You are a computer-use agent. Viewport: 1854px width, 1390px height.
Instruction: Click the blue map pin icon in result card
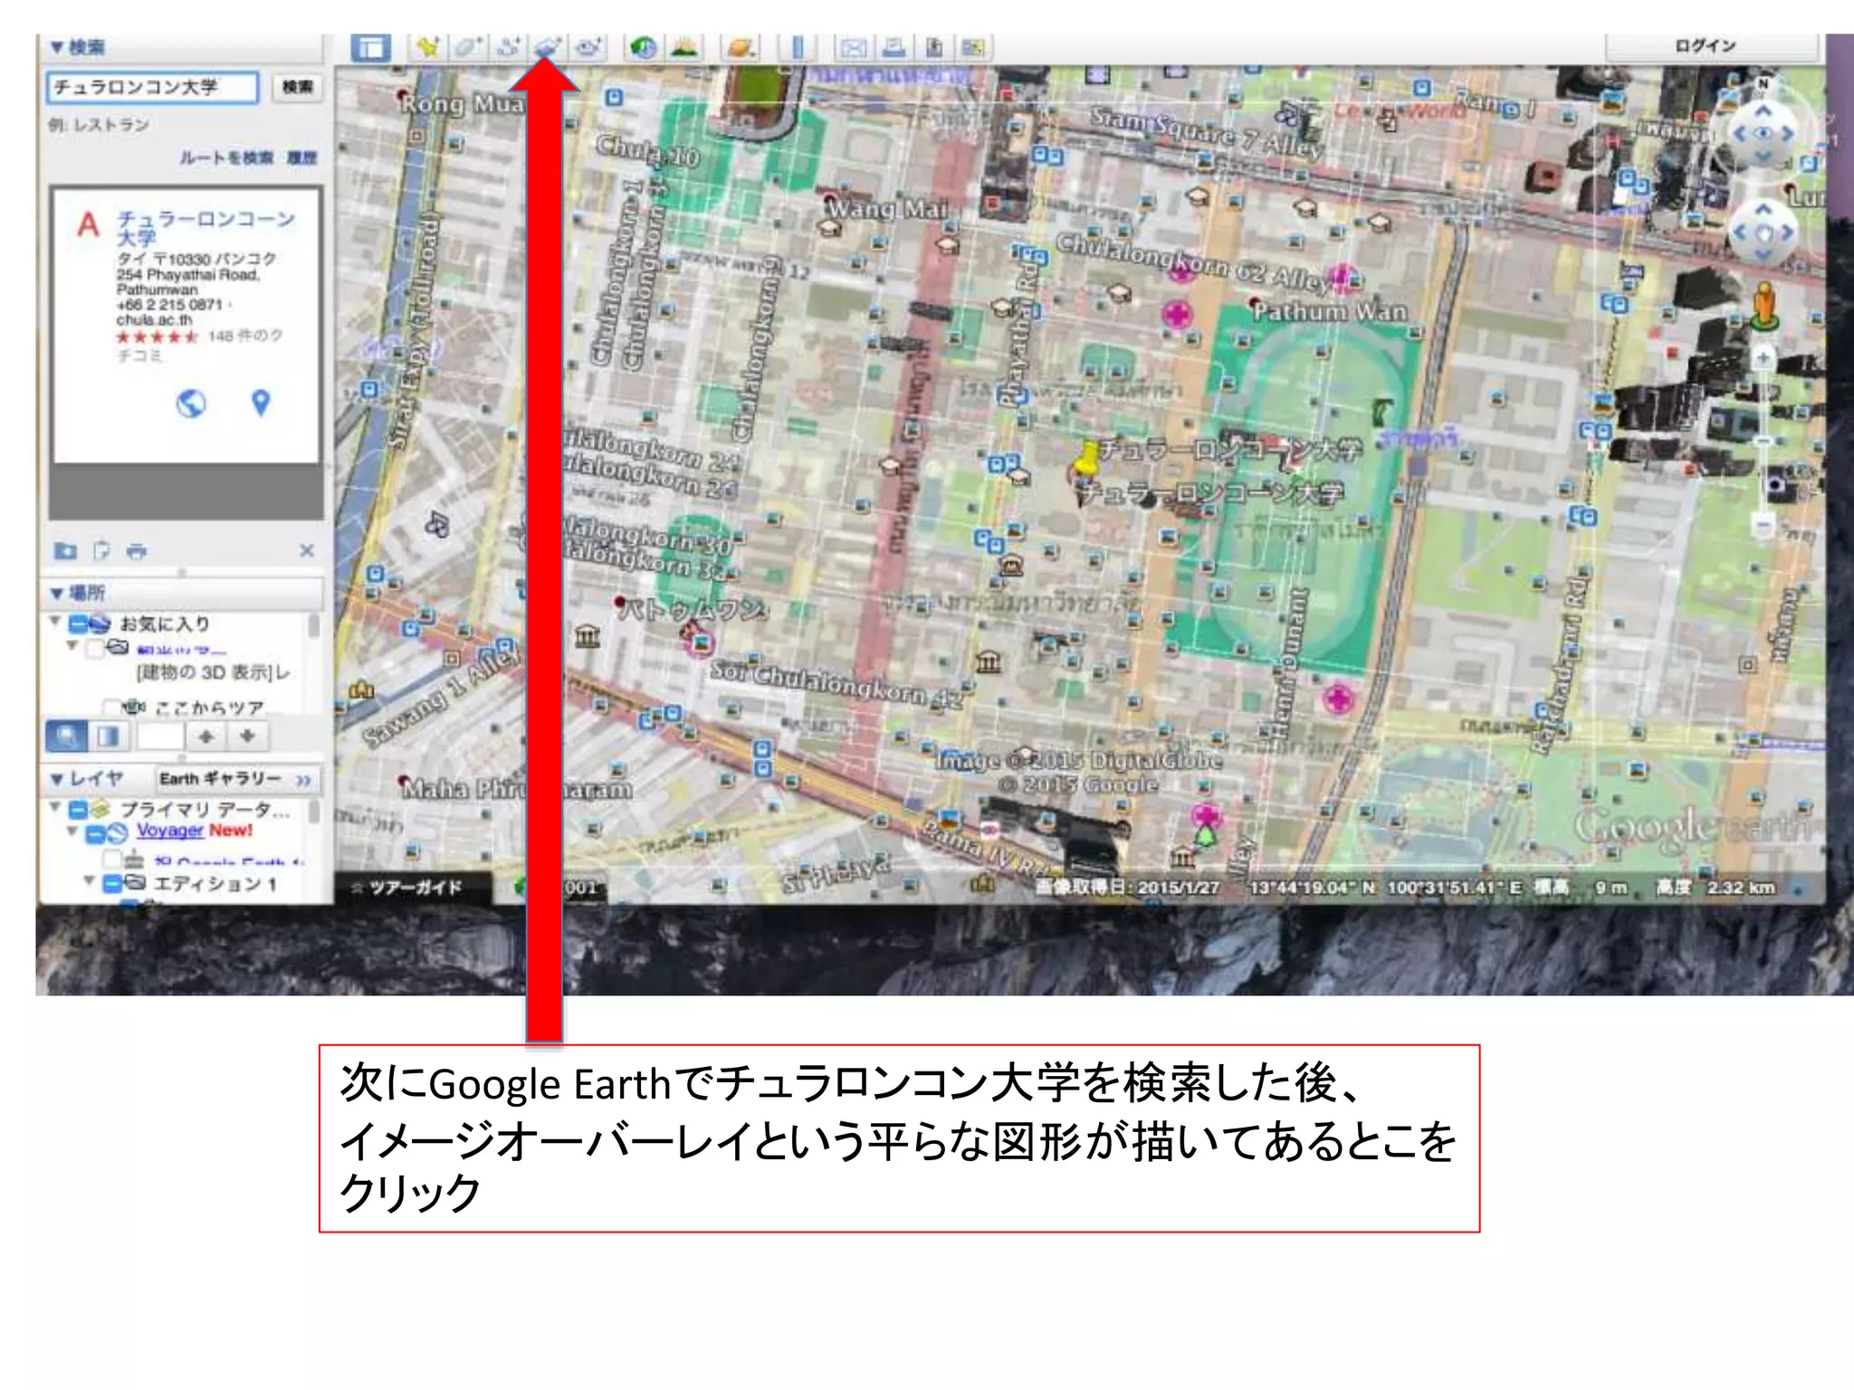(x=261, y=403)
